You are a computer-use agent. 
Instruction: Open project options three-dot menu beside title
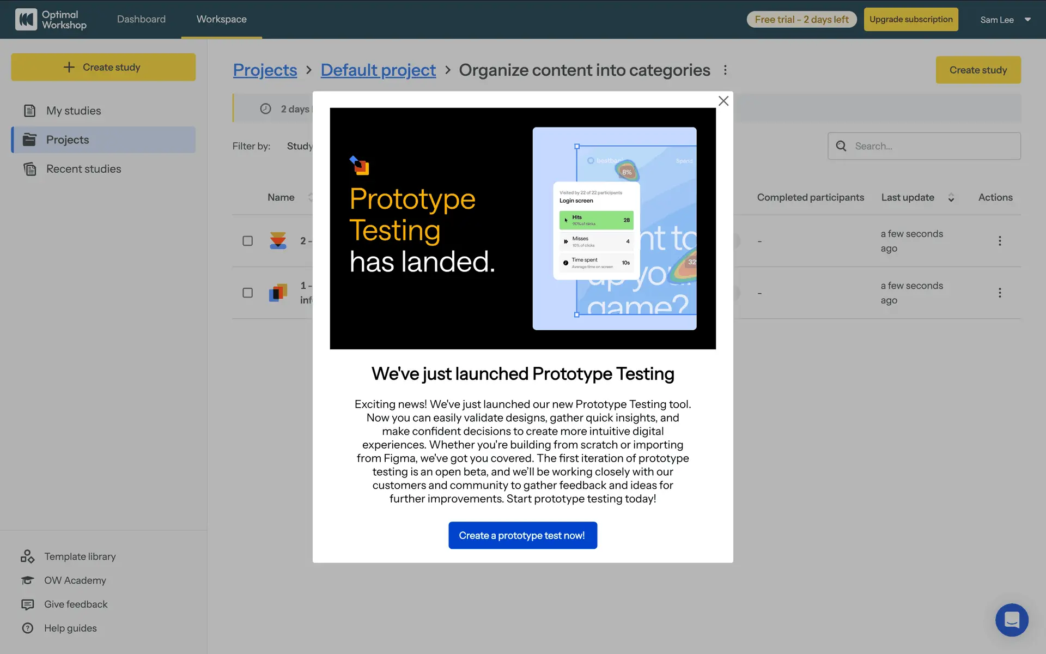coord(725,70)
